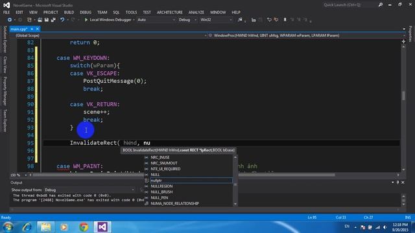Viewport: 415px width, 233px height.
Task: Click the Quick Launch magnifier icon
Action: click(381, 5)
